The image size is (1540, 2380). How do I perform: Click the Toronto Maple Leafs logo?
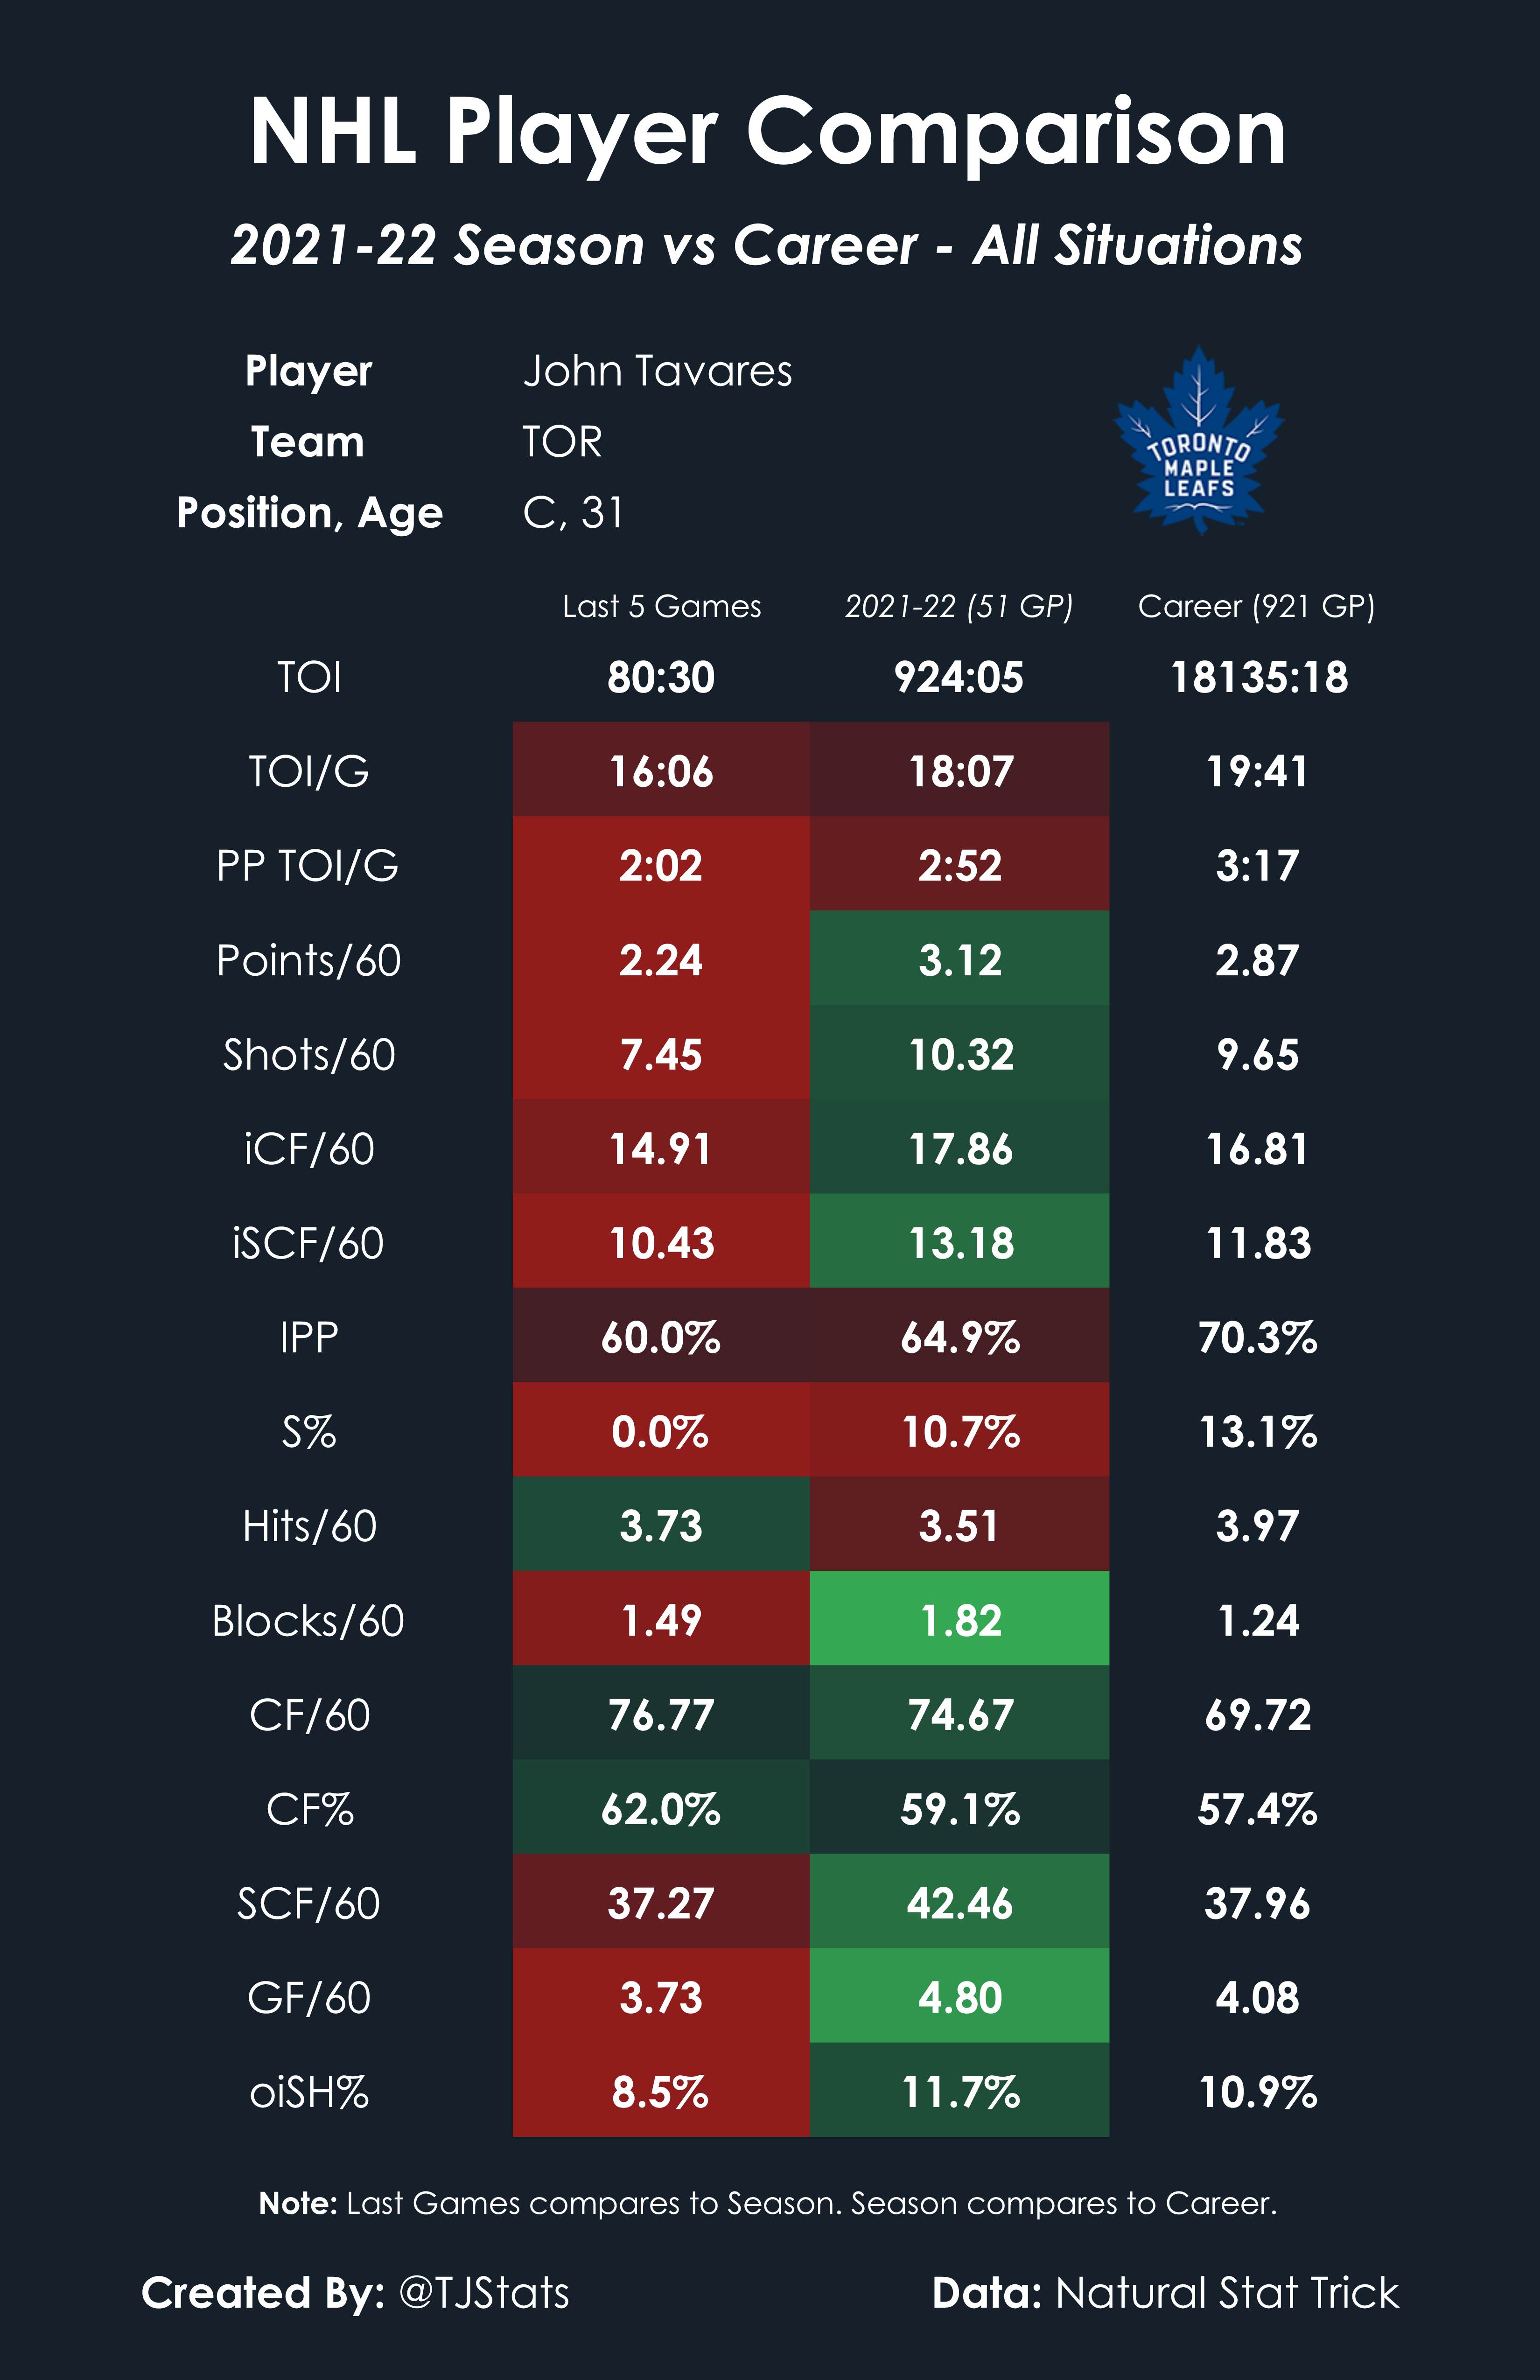(1199, 442)
